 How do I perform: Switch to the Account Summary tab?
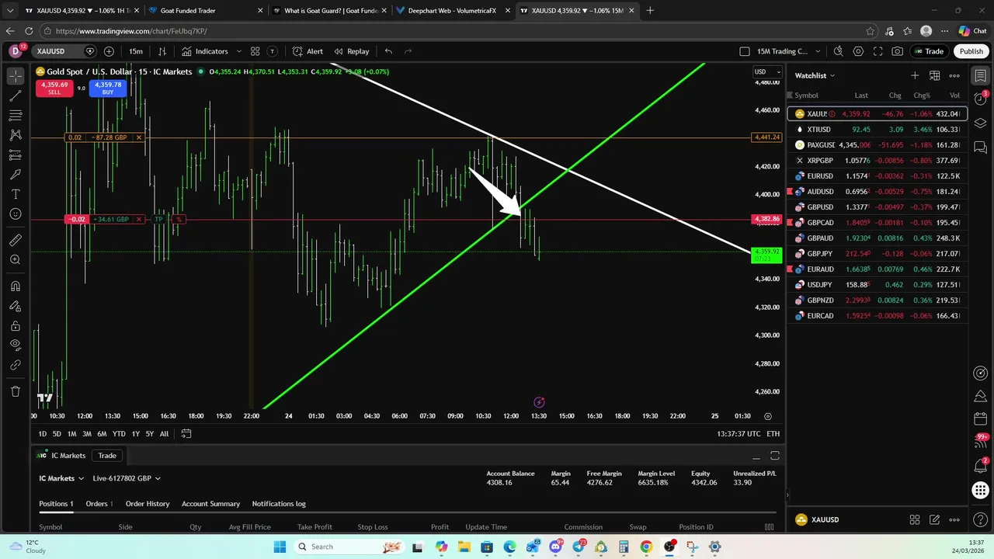[210, 504]
